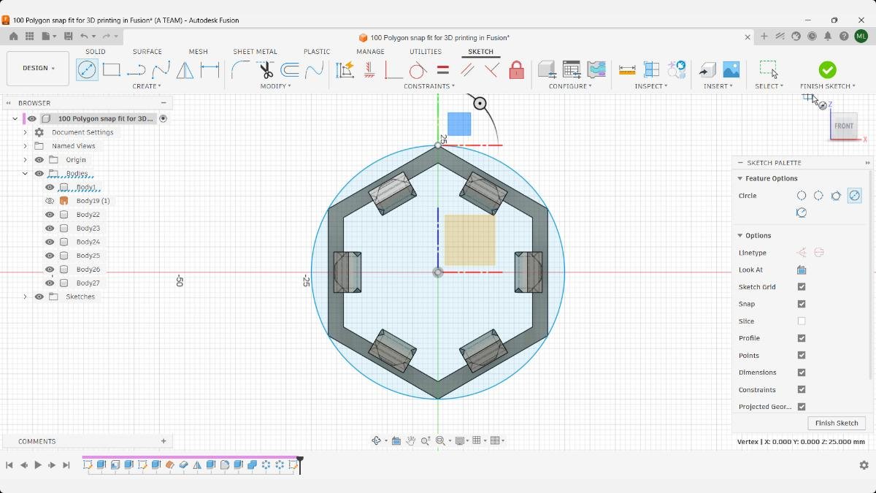The image size is (876, 493).
Task: Apply the Perpendicular constraint
Action: click(x=492, y=70)
